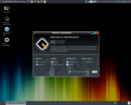Open the Places menu
131x105 pixels.
coord(16,2)
